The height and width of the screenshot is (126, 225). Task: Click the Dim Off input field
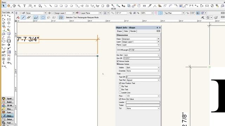click(x=142, y=58)
